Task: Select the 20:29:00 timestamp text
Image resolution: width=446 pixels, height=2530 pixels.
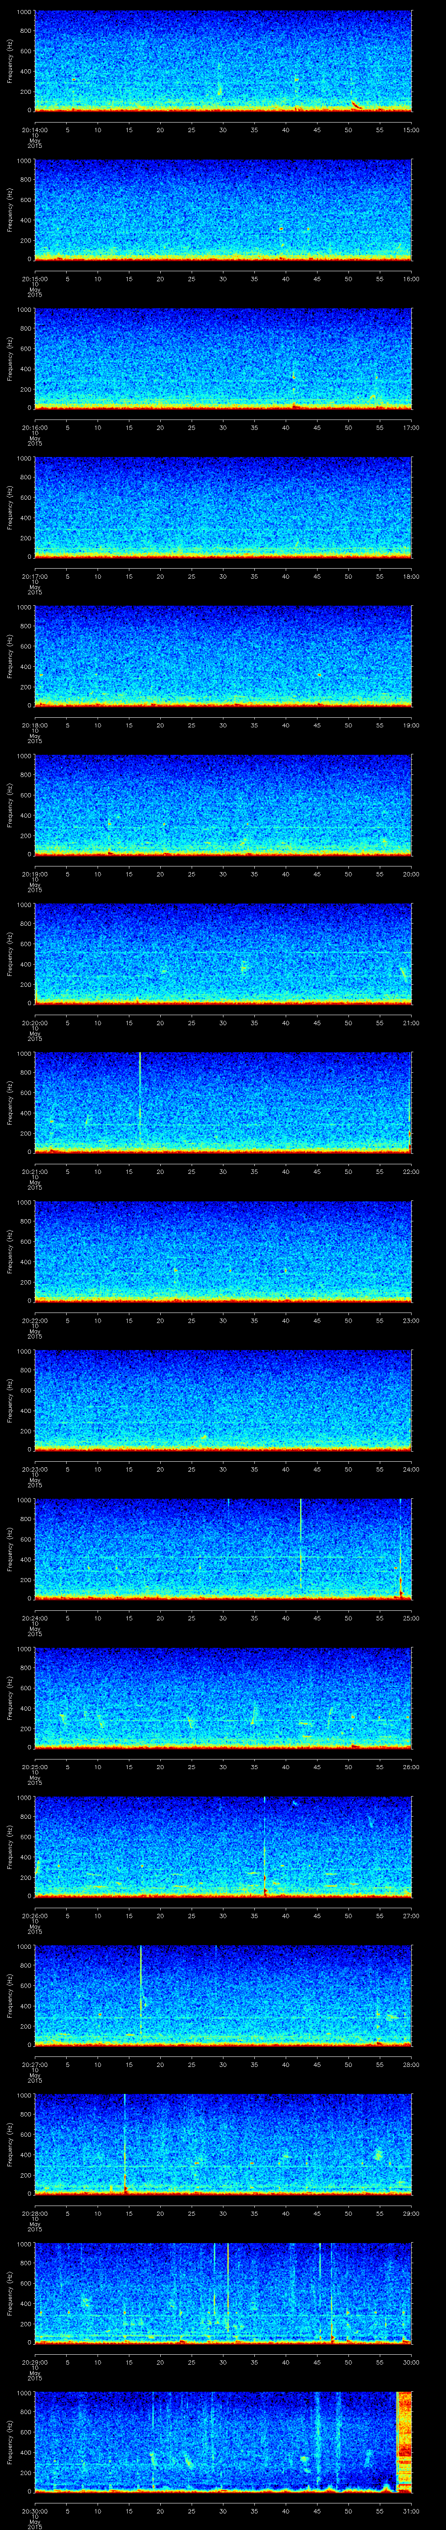Action: coord(34,2363)
